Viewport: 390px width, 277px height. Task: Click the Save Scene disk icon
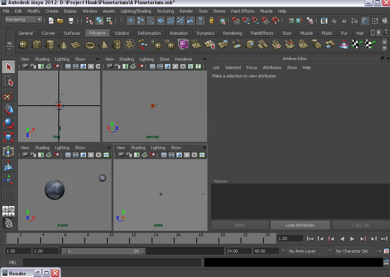71,21
